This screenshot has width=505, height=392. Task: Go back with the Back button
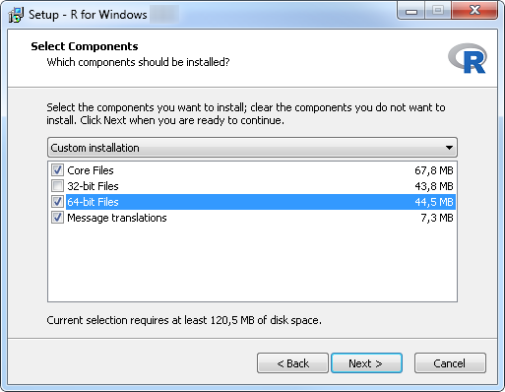tap(292, 363)
